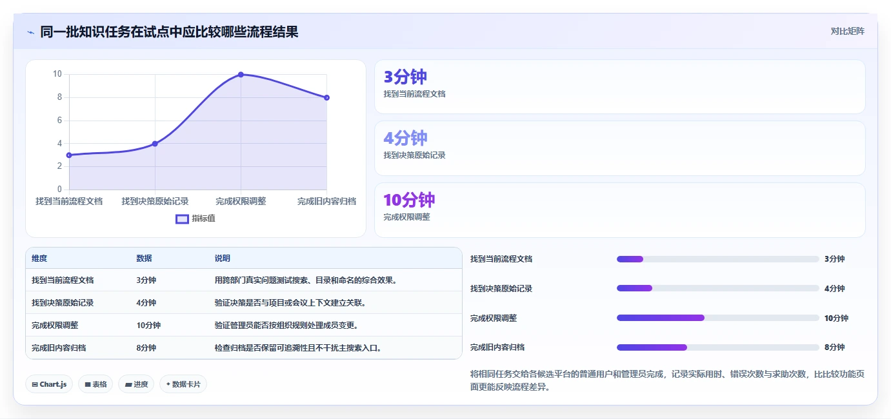Click the progress bar for 找到决策原始记录

718,288
